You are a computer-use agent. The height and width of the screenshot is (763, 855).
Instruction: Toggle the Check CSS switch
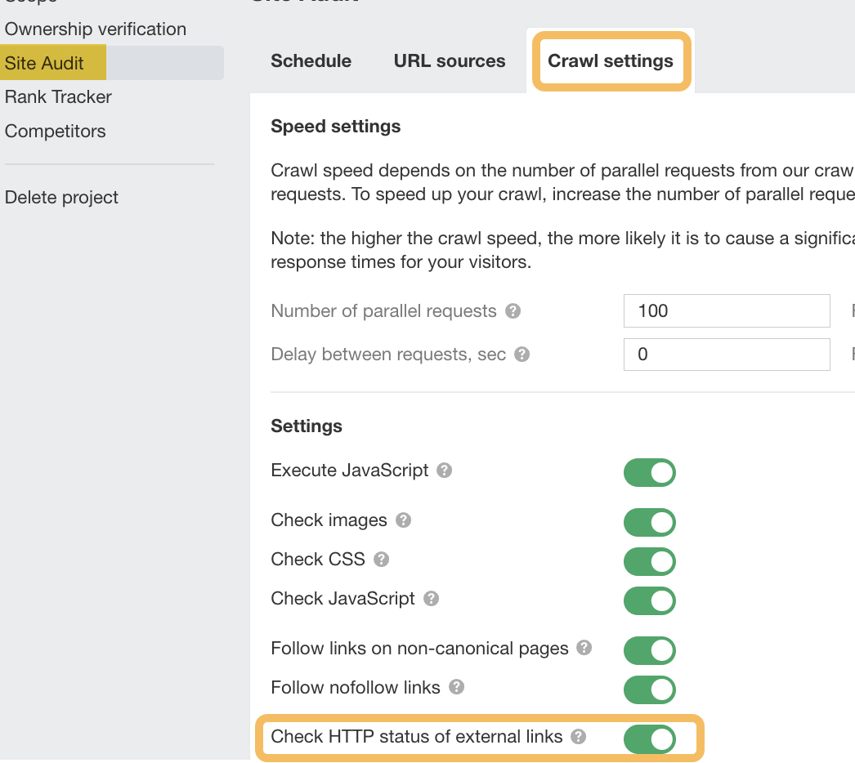(650, 561)
